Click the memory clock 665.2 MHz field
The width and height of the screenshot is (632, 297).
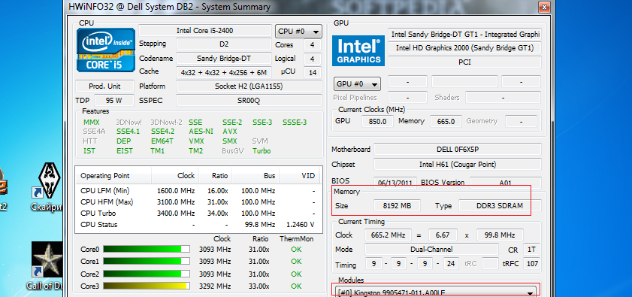pyautogui.click(x=389, y=235)
